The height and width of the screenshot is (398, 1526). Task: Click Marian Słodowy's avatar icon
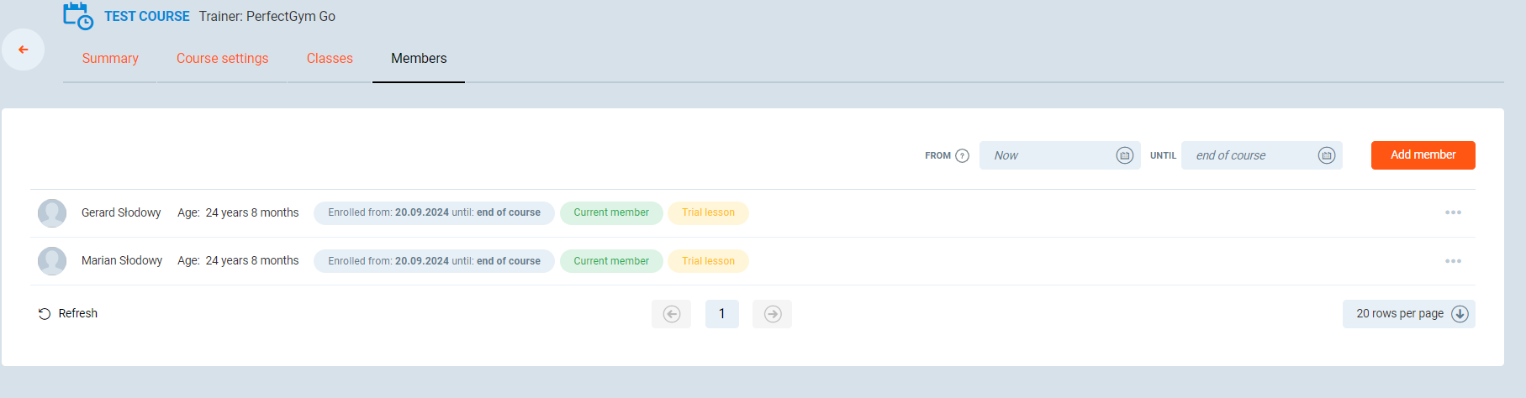coord(52,261)
